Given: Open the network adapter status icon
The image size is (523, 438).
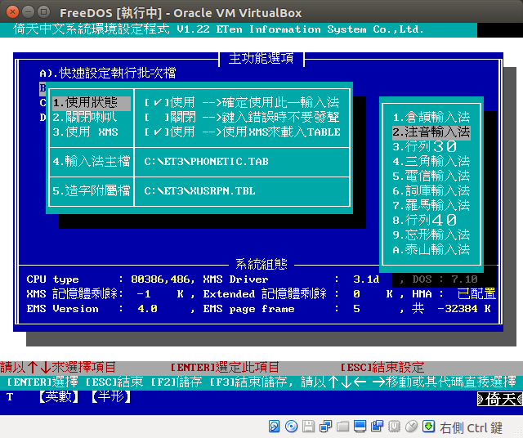Looking at the screenshot, I should pos(325,427).
